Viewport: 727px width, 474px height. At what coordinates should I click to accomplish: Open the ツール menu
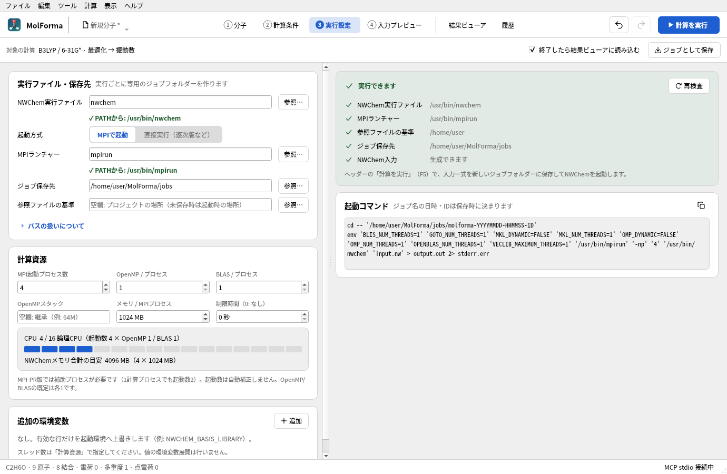pos(67,6)
